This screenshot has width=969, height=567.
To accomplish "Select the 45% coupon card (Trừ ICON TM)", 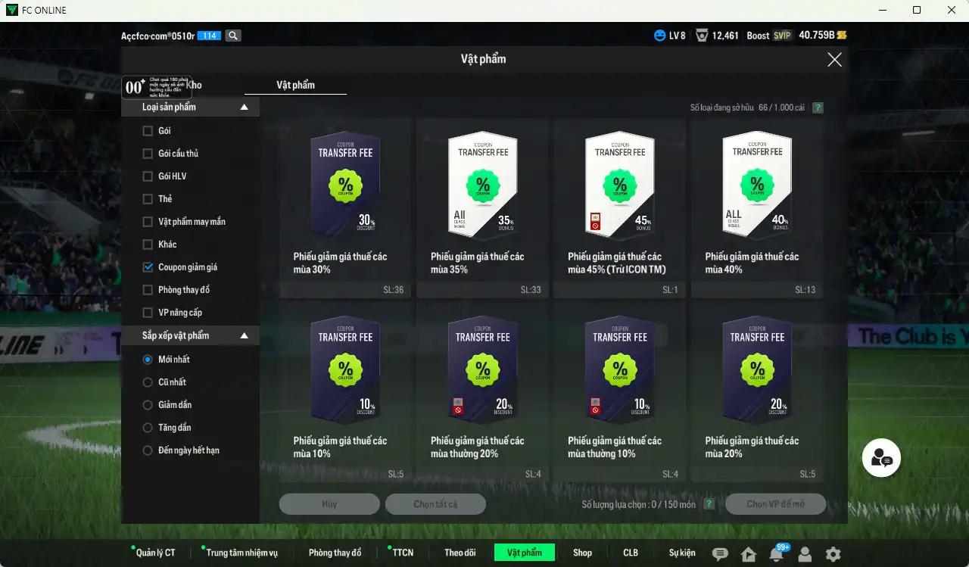I will [619, 208].
